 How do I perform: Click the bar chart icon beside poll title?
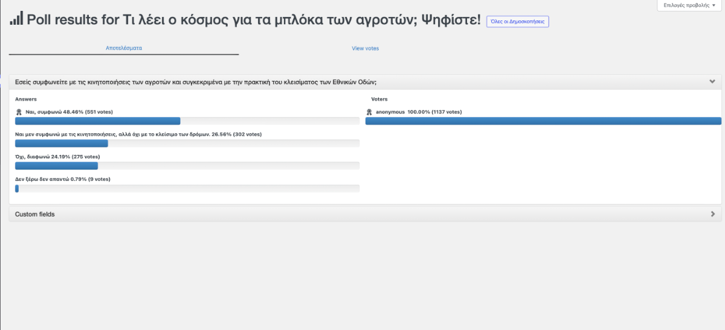click(16, 19)
